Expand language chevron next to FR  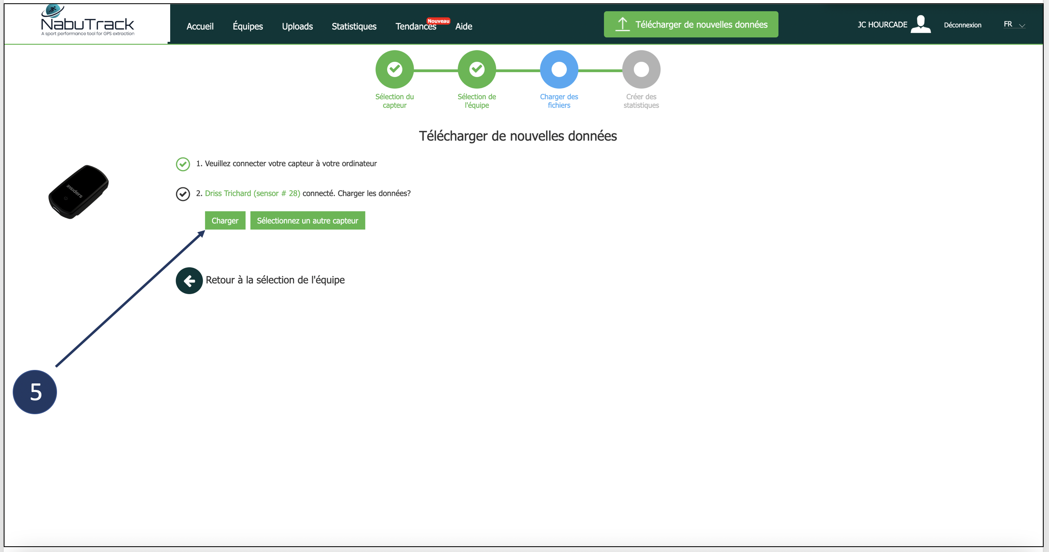point(1022,25)
